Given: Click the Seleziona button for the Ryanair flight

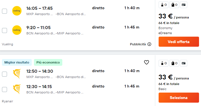Looking at the screenshot, I should pyautogui.click(x=179, y=98).
